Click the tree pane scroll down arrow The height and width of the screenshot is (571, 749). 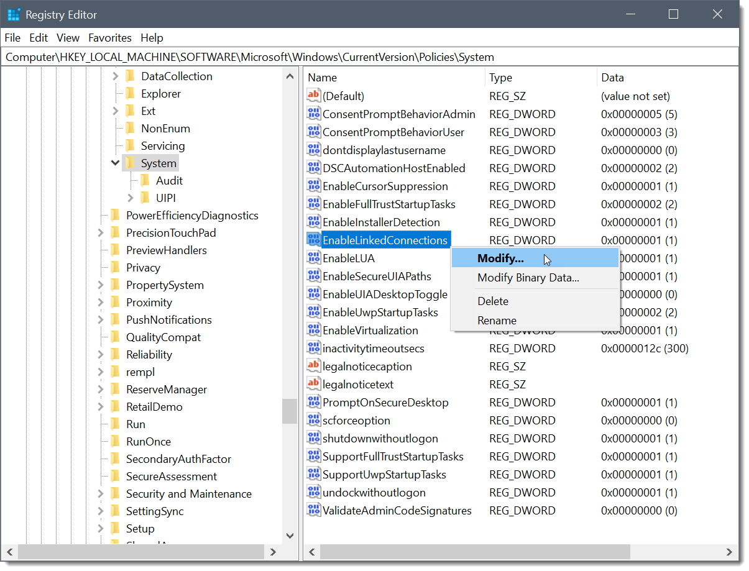tap(290, 535)
